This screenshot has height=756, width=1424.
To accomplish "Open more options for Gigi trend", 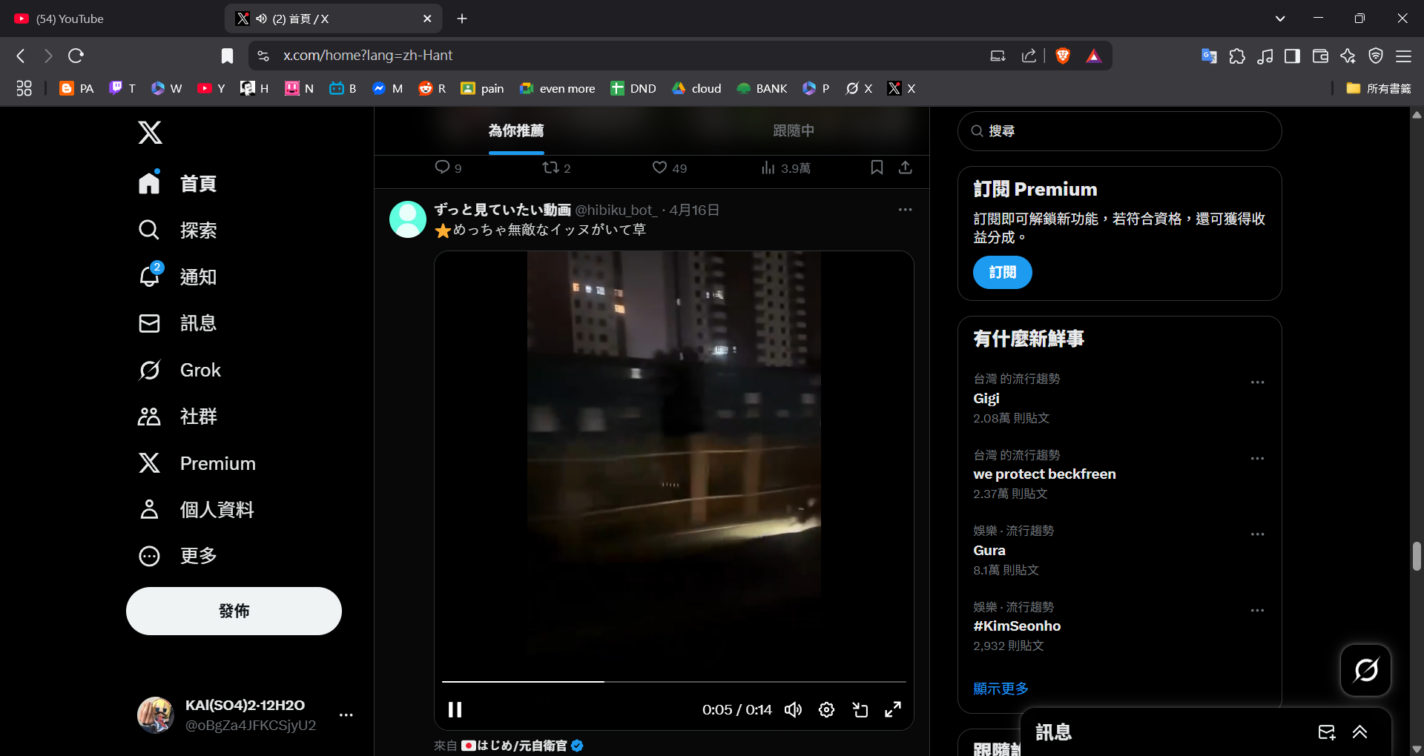I will click(x=1257, y=382).
